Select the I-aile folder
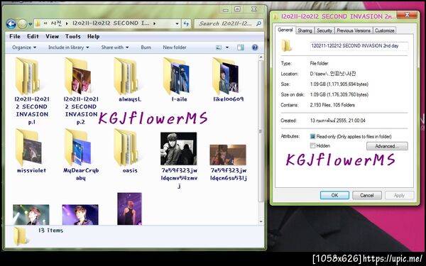This screenshot has height=266, width=426. pyautogui.click(x=179, y=79)
